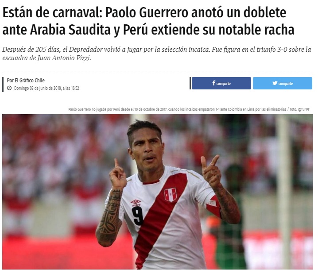Click the photo credit @TuFPF
Image resolution: width=318 pixels, height=270 pixels.
[x=303, y=109]
